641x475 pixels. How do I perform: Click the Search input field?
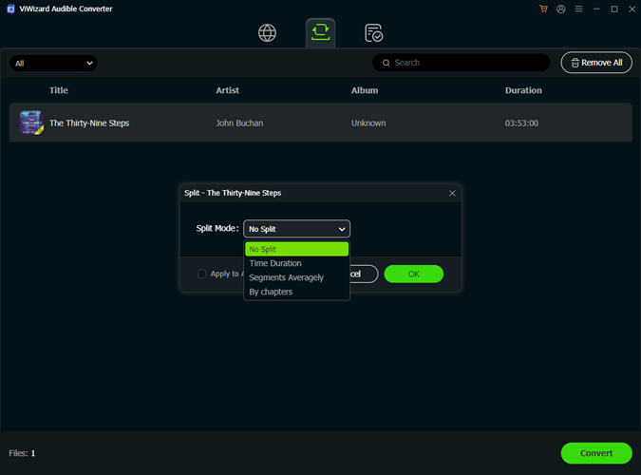(462, 63)
